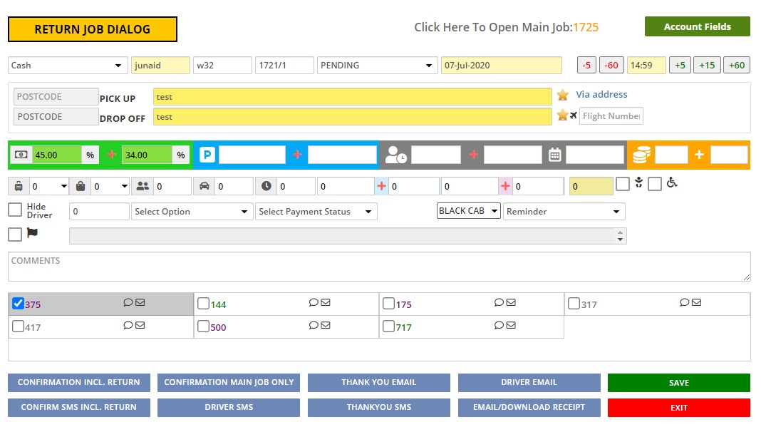Screen dimensions: 761x427
Task: Open the Cash payment type dropdown
Action: point(68,66)
